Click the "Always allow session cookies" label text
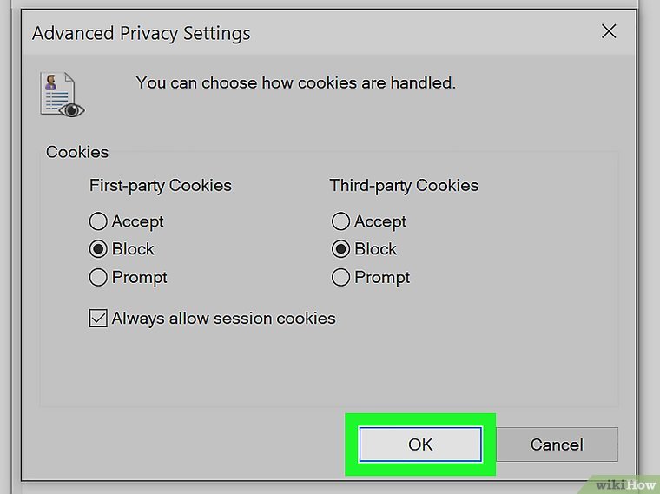Viewport: 660px width, 494px height. click(223, 319)
